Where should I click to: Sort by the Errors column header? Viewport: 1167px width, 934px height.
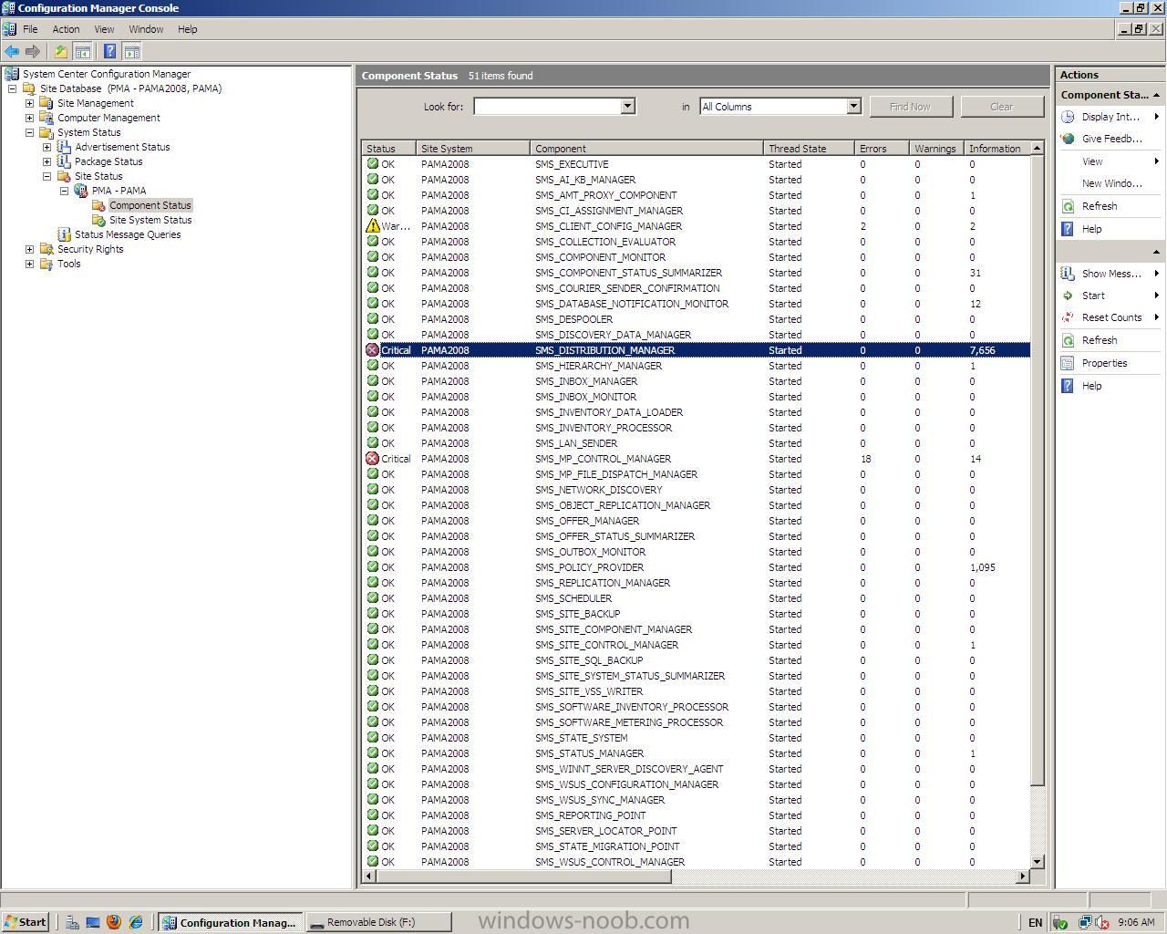coord(881,149)
